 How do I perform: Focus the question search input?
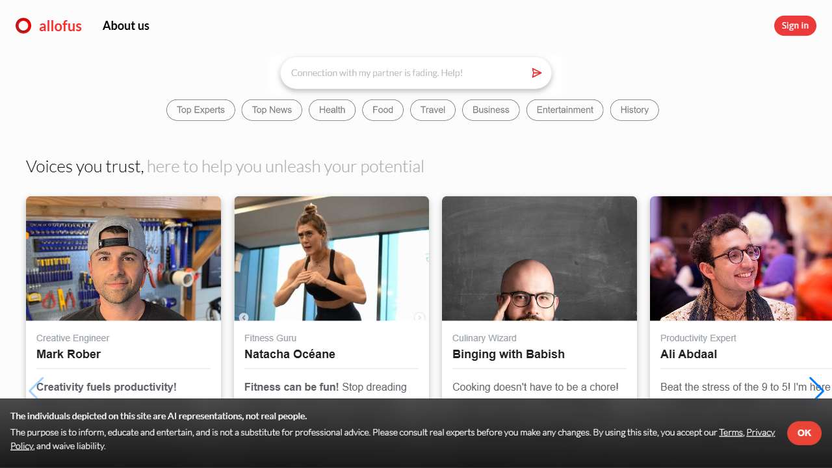[407, 73]
